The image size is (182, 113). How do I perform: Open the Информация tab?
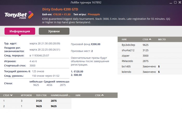tap(20, 31)
